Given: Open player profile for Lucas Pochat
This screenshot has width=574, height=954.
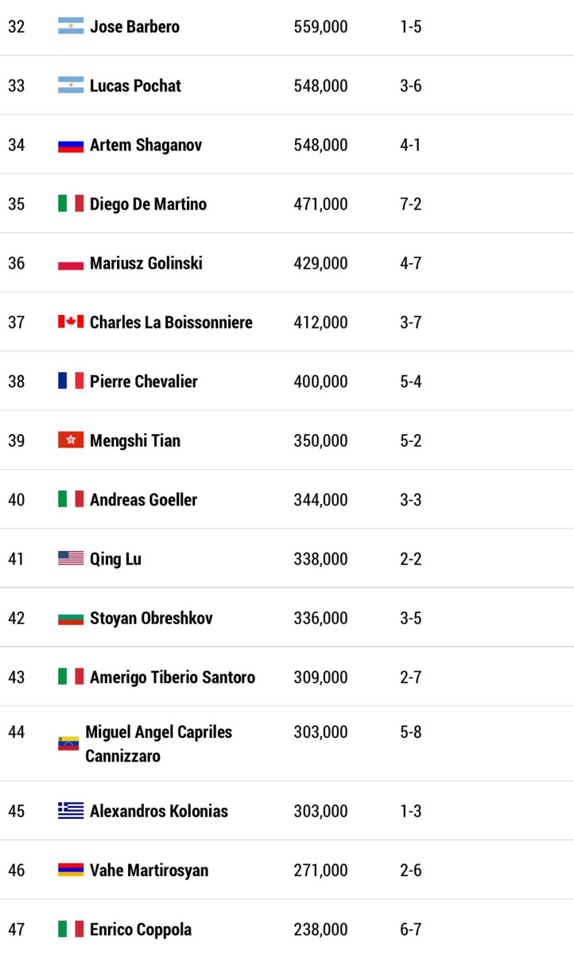Looking at the screenshot, I should (135, 86).
